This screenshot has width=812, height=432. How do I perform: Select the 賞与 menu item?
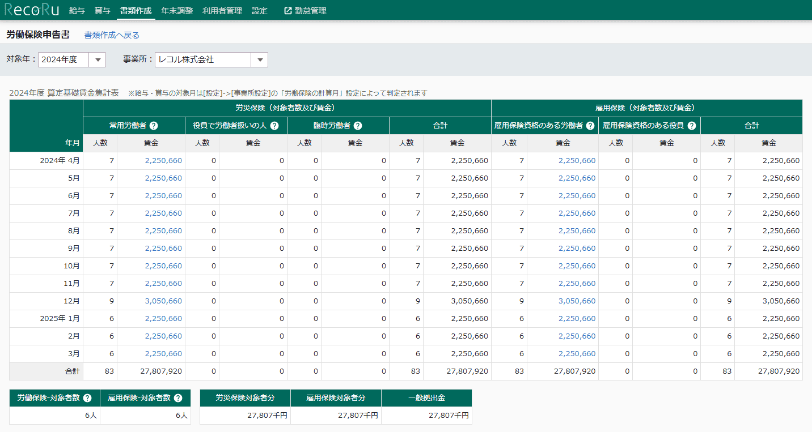(103, 11)
